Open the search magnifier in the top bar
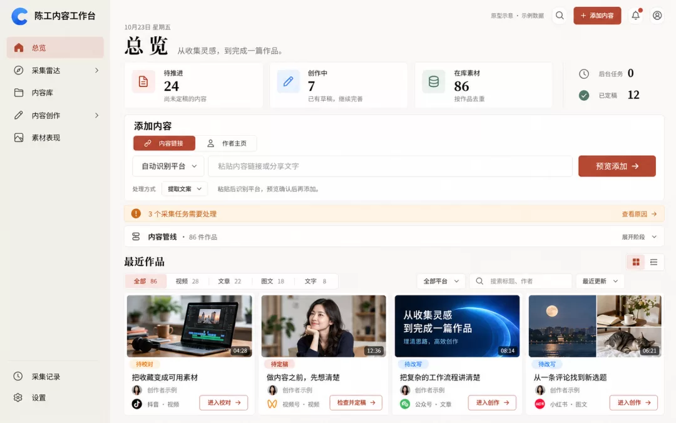This screenshot has height=423, width=676. point(560,16)
